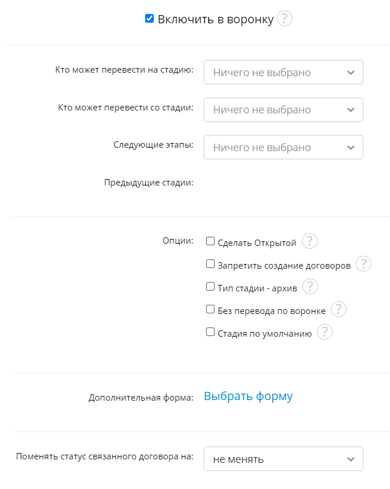This screenshot has width=390, height=489.
Task: Click help icon beside Сделать Открытой
Action: 310,241
